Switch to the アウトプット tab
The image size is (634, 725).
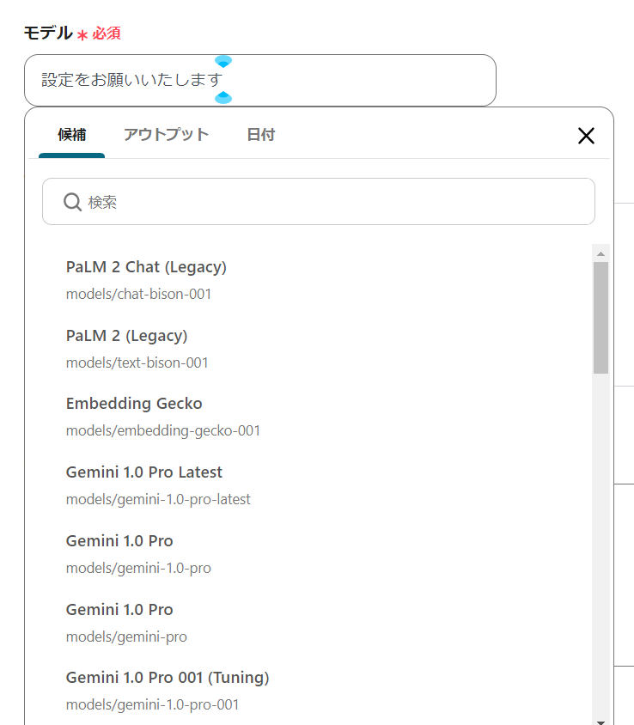click(166, 135)
